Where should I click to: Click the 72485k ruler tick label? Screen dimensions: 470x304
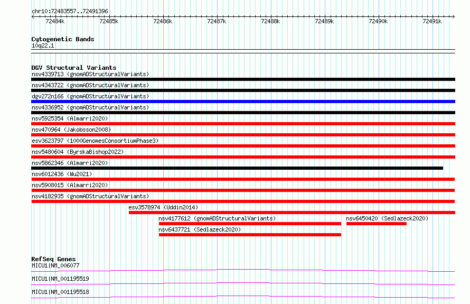tap(109, 21)
